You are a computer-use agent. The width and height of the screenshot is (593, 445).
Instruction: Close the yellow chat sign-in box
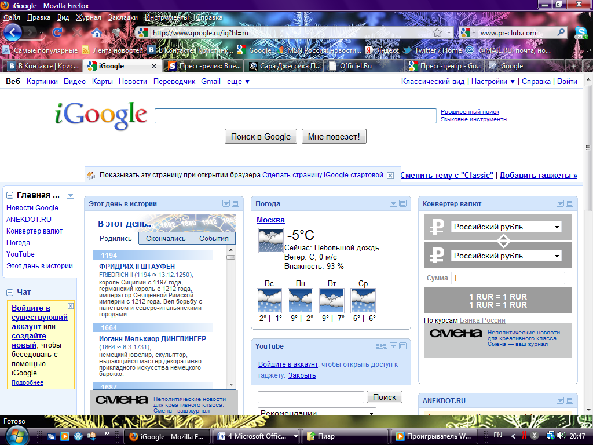point(70,306)
